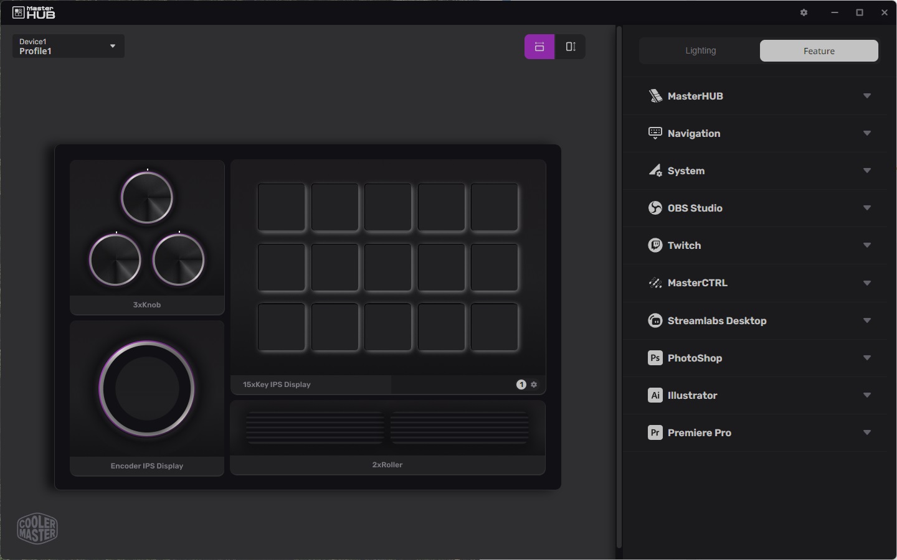Expand the Twitch section arrow
This screenshot has width=897, height=560.
click(x=867, y=245)
